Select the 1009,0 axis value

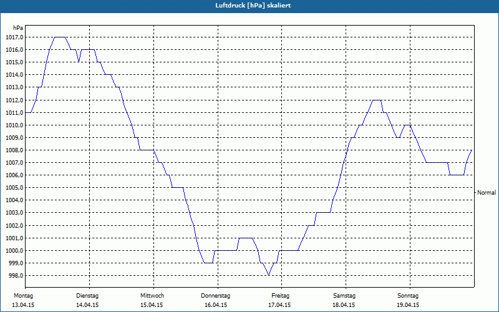14,137
